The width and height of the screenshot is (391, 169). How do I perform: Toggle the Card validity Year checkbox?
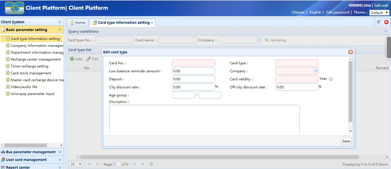coord(331,79)
